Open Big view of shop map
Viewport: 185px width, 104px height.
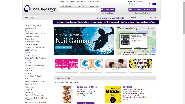point(151,29)
